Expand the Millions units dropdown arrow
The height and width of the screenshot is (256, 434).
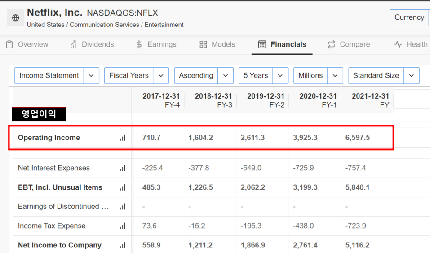tap(335, 76)
